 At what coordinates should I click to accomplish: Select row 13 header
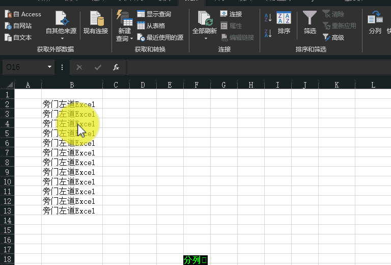[x=7, y=211]
